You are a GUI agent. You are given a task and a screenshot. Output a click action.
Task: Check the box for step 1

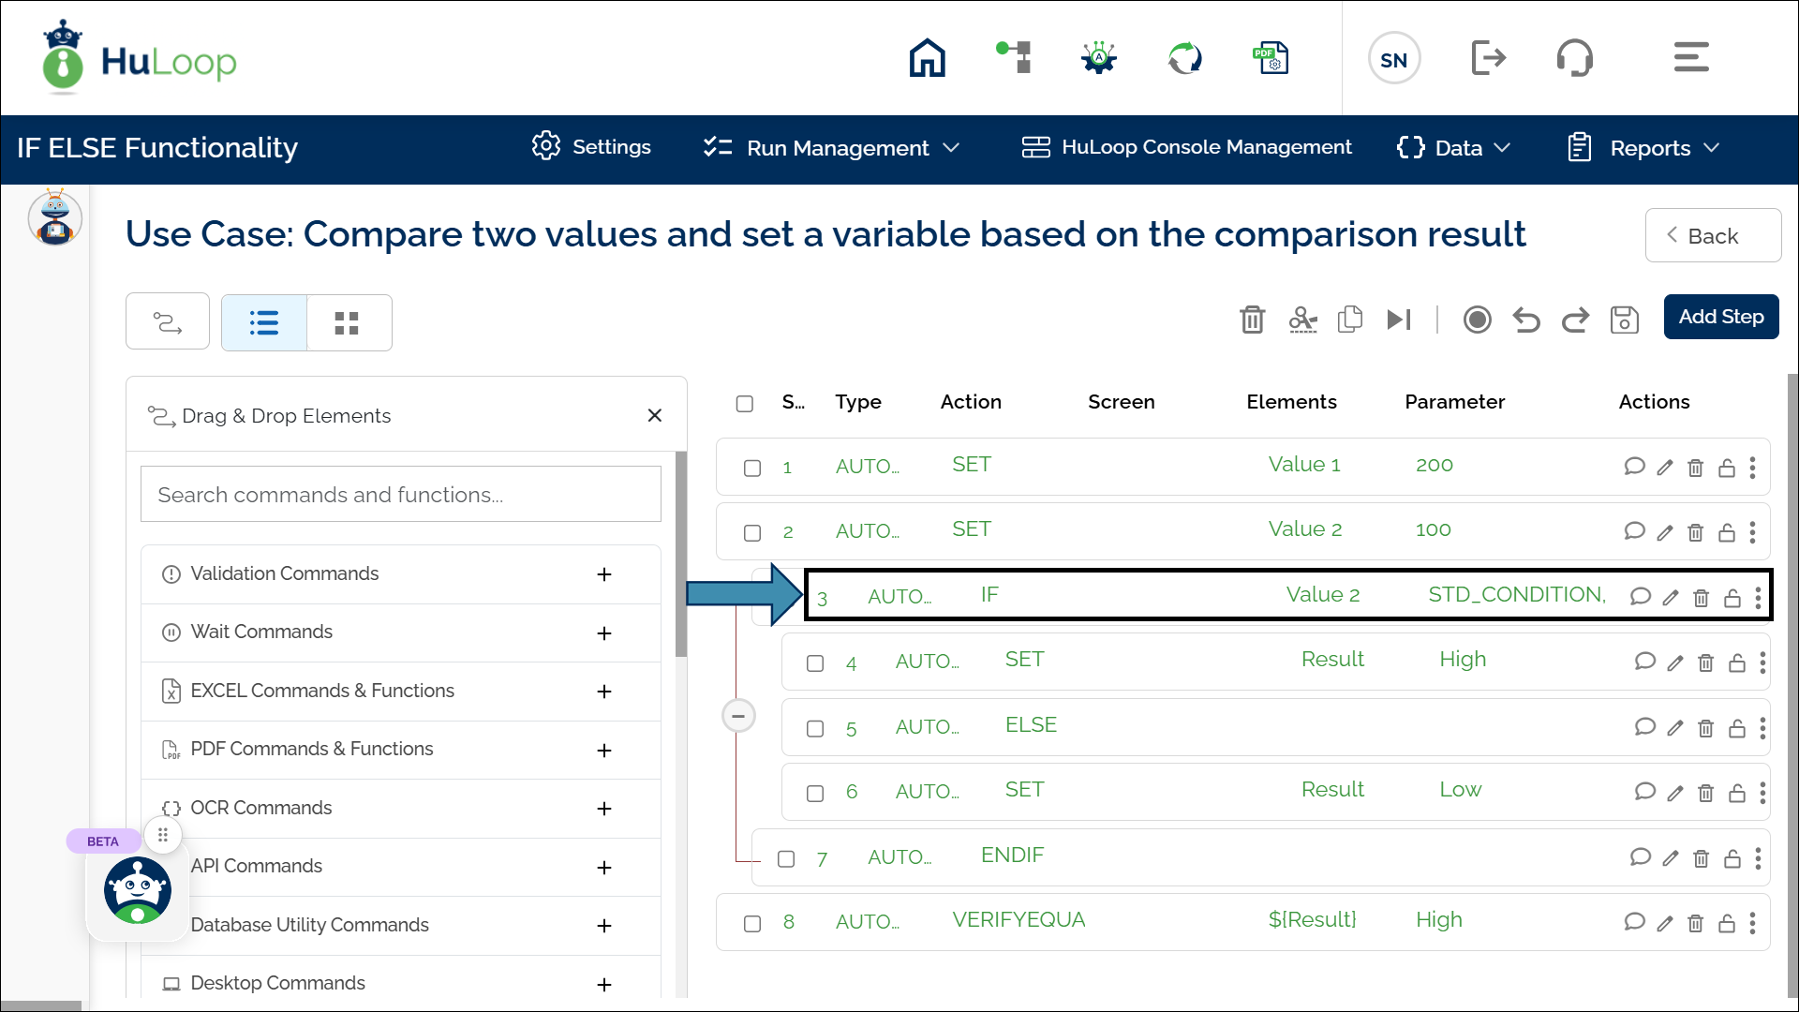[752, 468]
